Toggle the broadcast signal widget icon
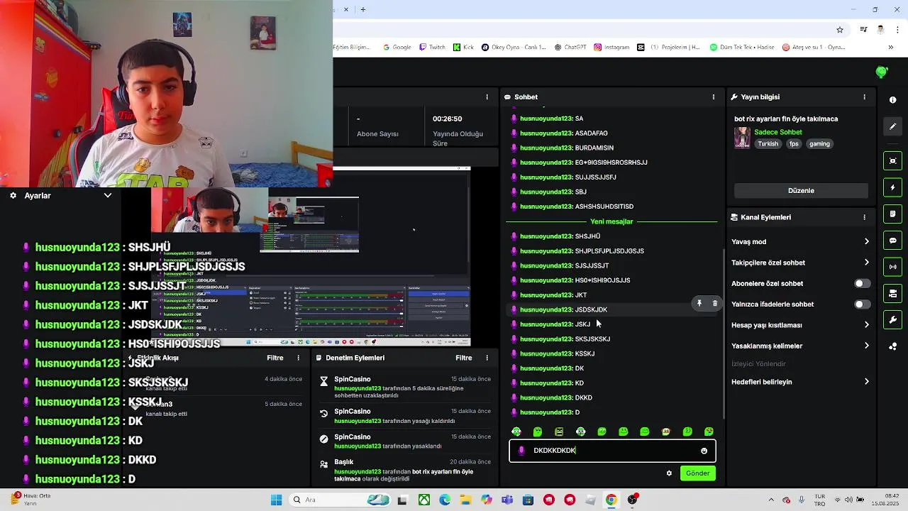The width and height of the screenshot is (908, 511). point(892,267)
